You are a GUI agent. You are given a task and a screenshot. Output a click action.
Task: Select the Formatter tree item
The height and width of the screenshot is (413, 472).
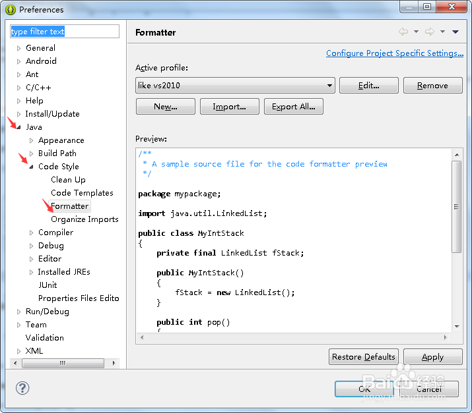click(69, 206)
